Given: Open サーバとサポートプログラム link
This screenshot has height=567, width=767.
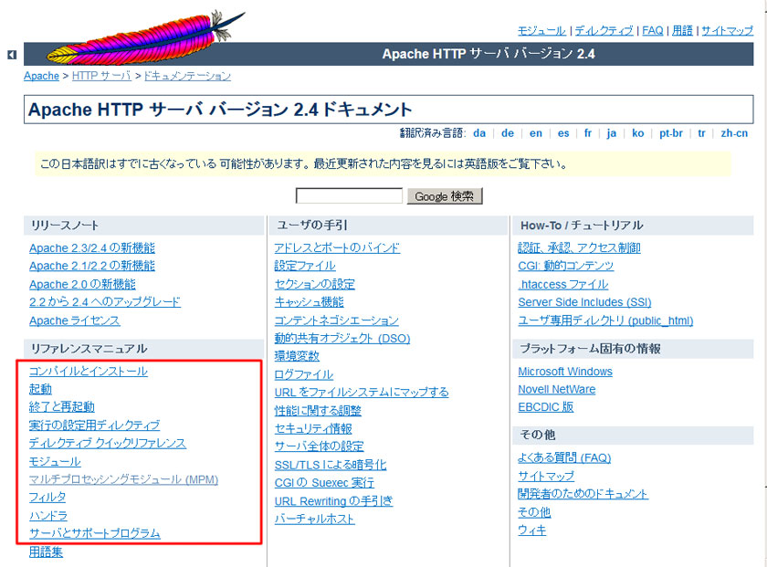Looking at the screenshot, I should pyautogui.click(x=95, y=533).
